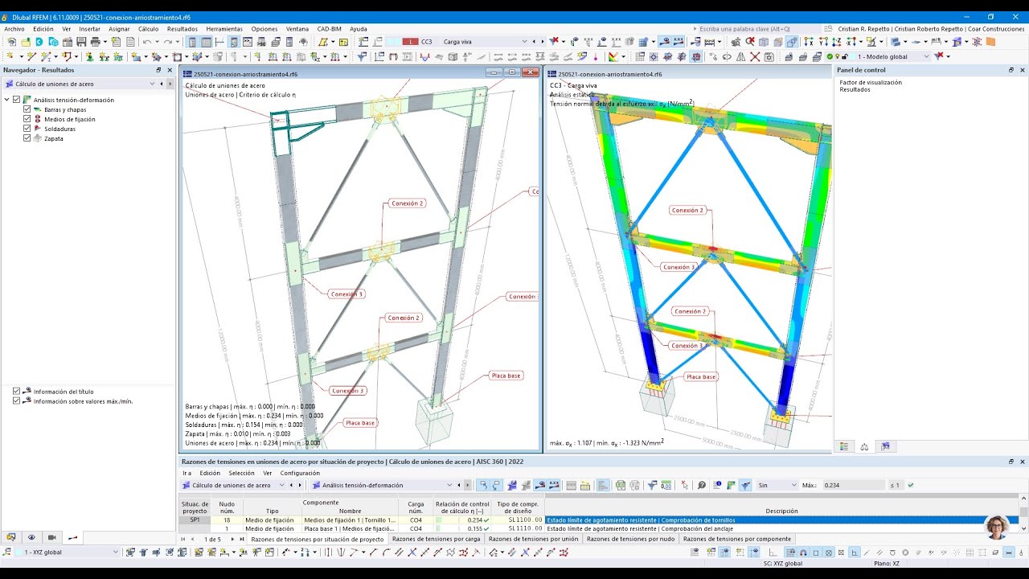1029x579 pixels.
Task: Click the wireframe box view icon
Action: (764, 42)
